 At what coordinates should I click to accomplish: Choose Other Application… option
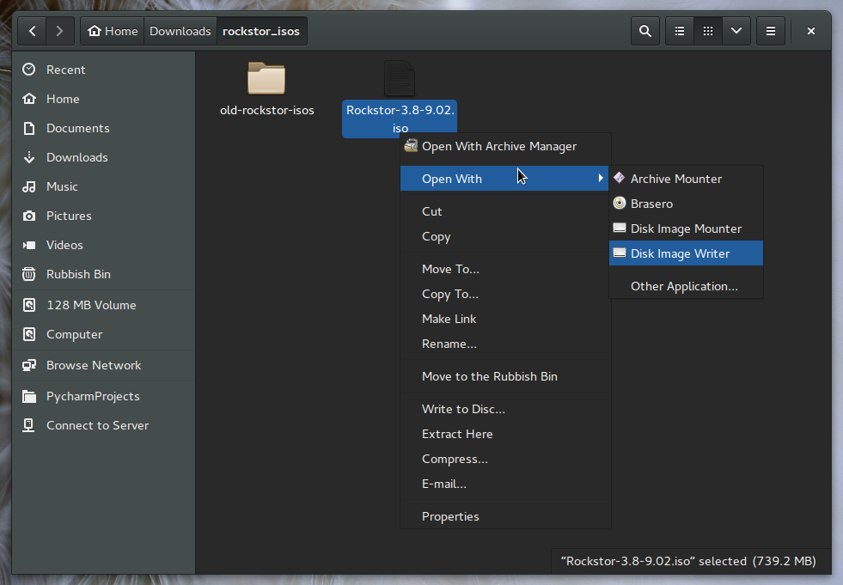(684, 286)
